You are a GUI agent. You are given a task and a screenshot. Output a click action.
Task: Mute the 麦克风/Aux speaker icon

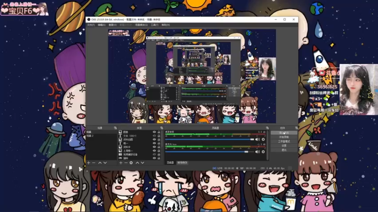258,152
